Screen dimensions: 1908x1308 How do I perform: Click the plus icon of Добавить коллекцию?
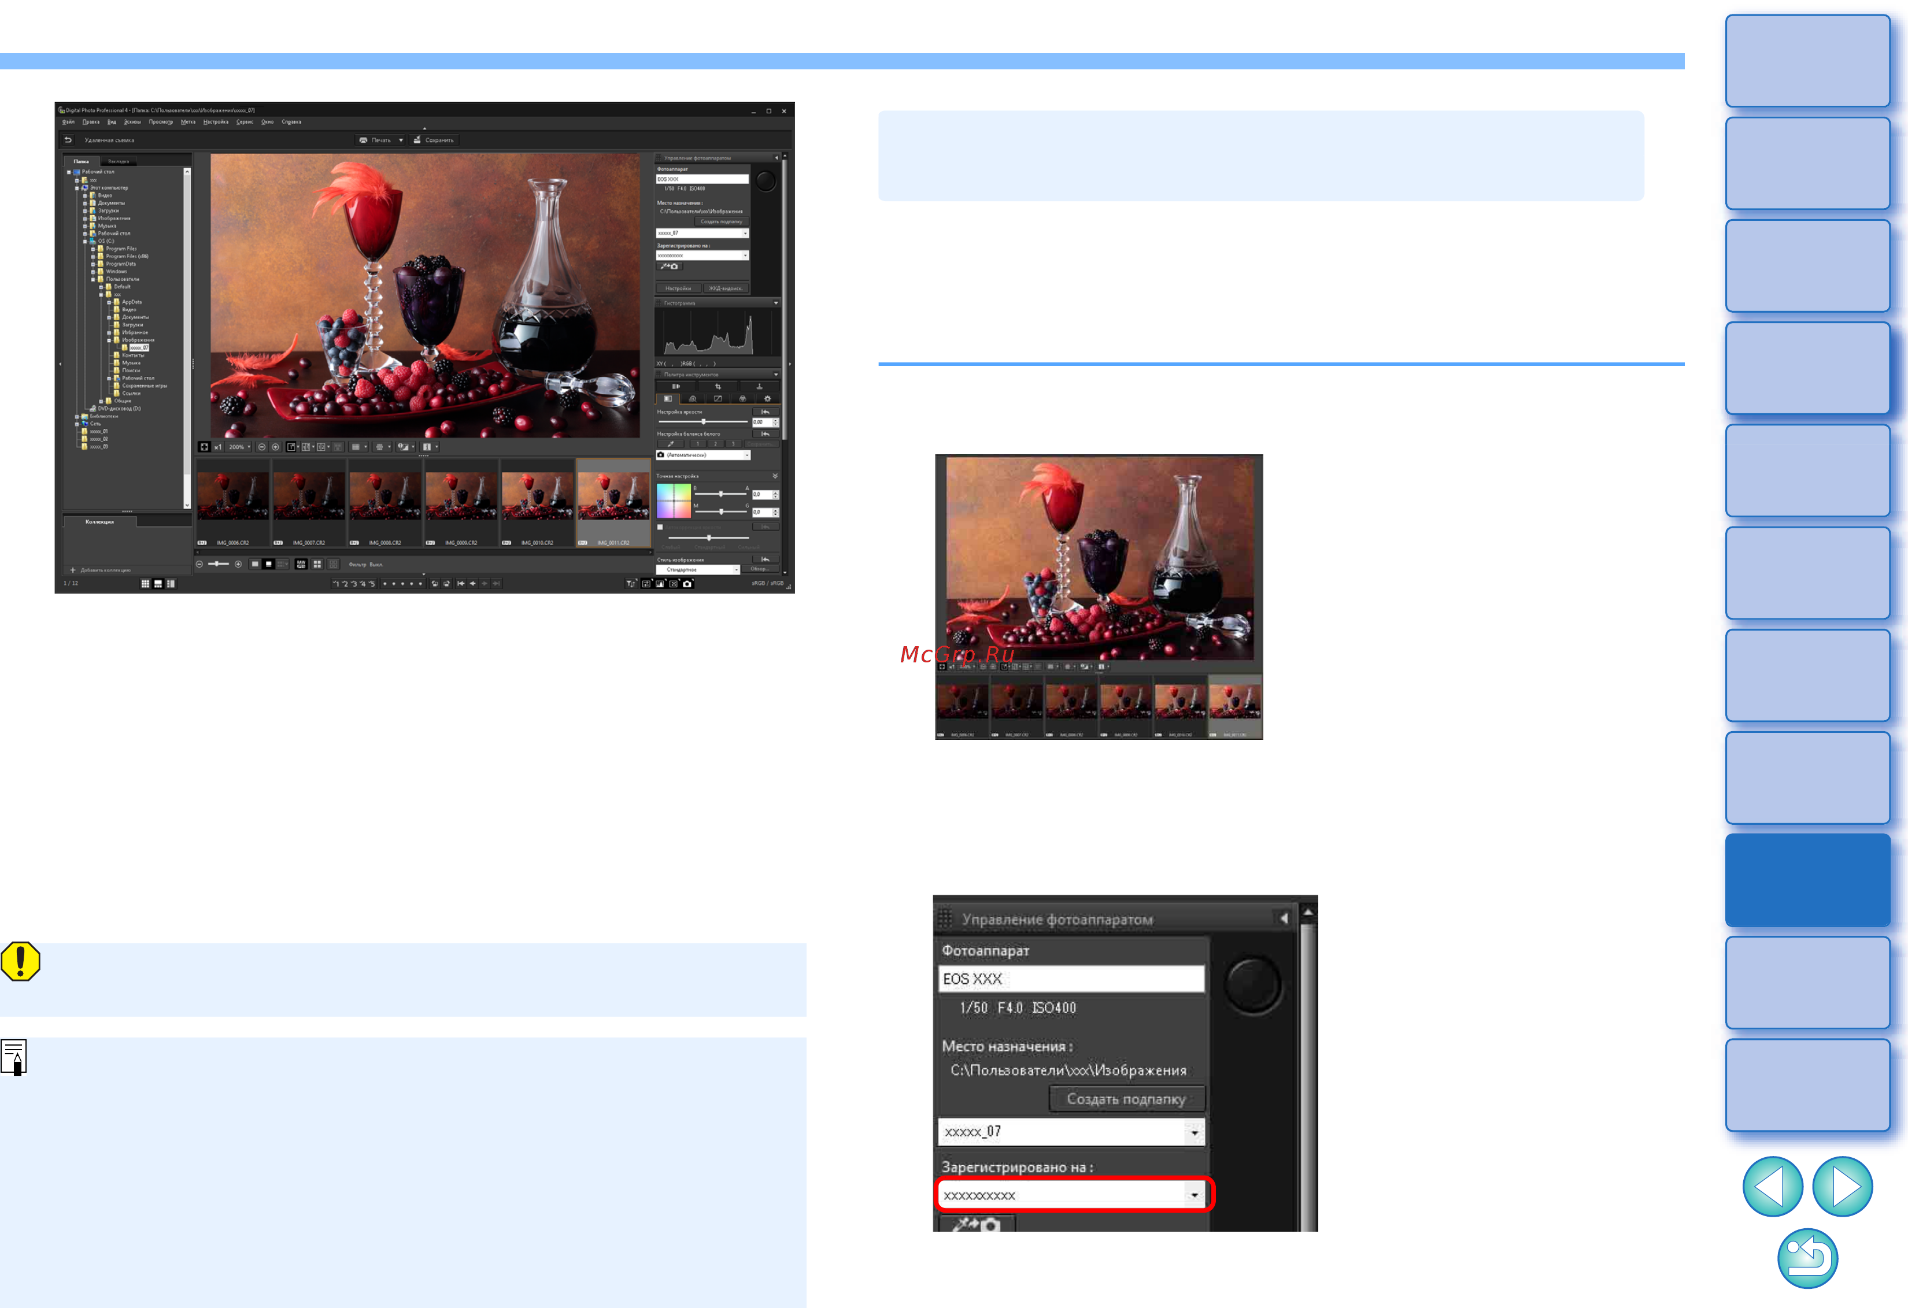point(72,569)
